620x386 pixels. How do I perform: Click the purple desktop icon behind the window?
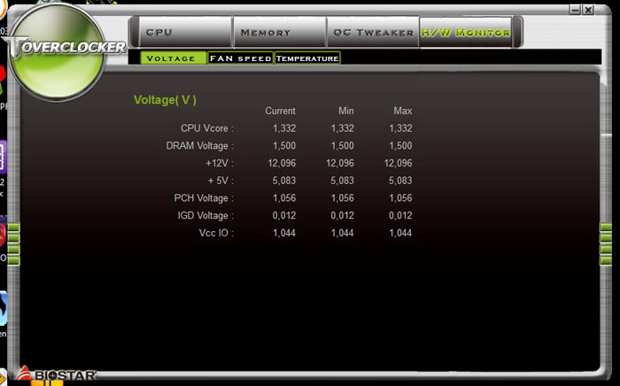click(3, 157)
